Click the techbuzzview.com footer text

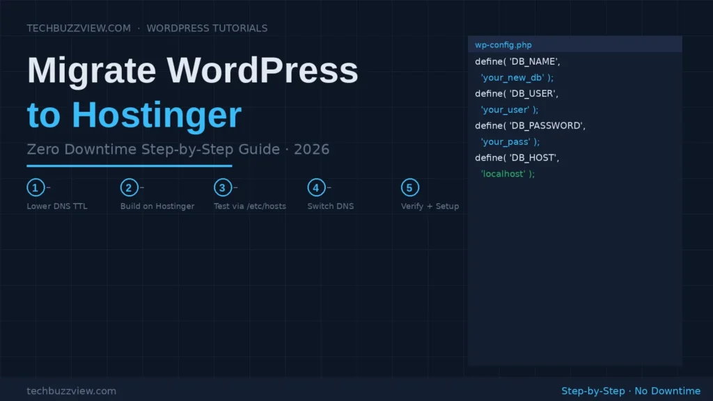(72, 391)
